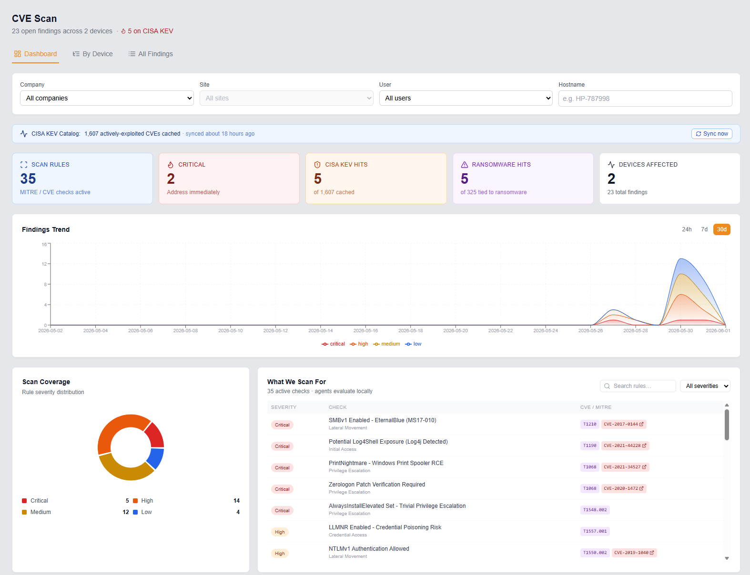Image resolution: width=750 pixels, height=575 pixels.
Task: Select the 7d trend range
Action: (704, 229)
